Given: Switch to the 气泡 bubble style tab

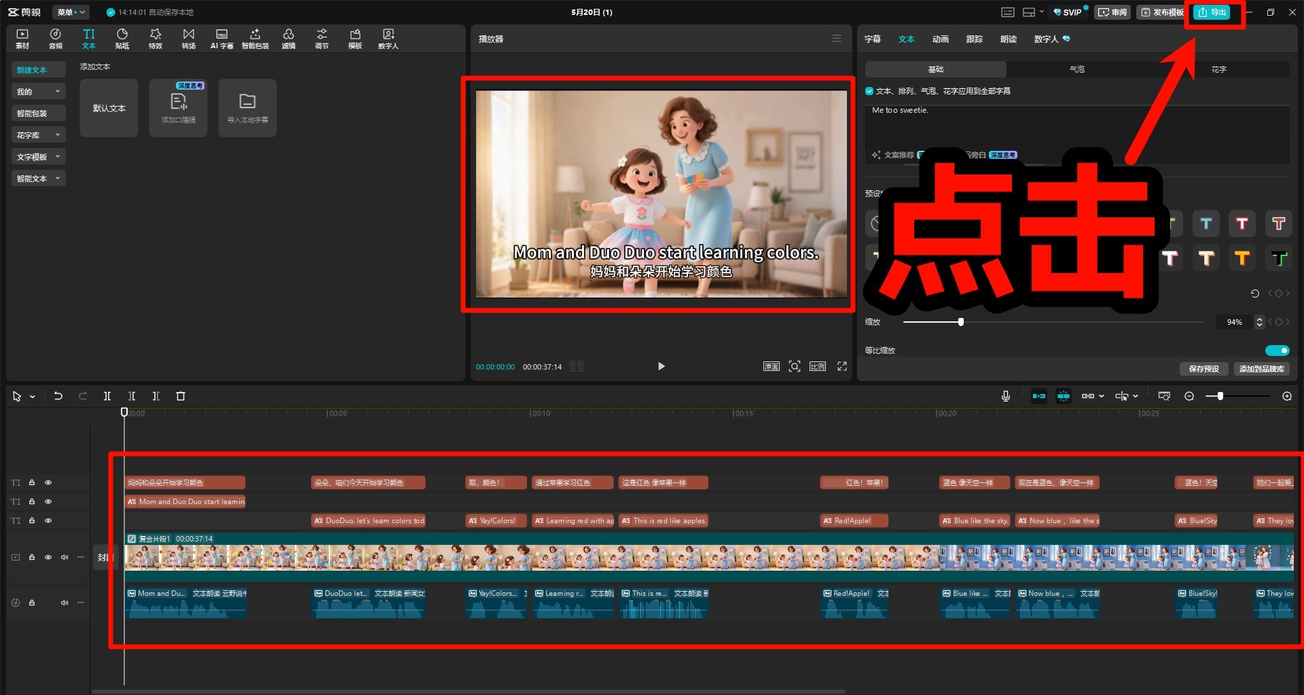Looking at the screenshot, I should point(1077,69).
